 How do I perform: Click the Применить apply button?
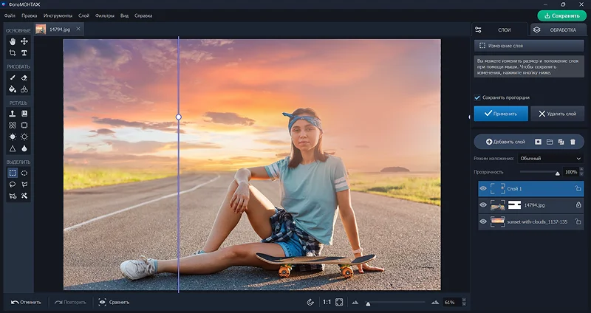coord(501,114)
